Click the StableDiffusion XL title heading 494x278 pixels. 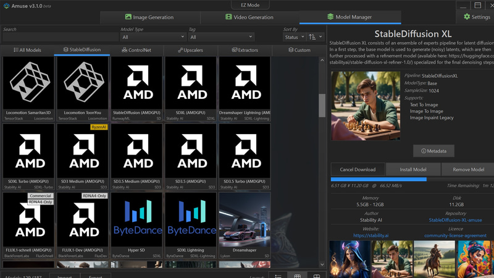point(412,34)
